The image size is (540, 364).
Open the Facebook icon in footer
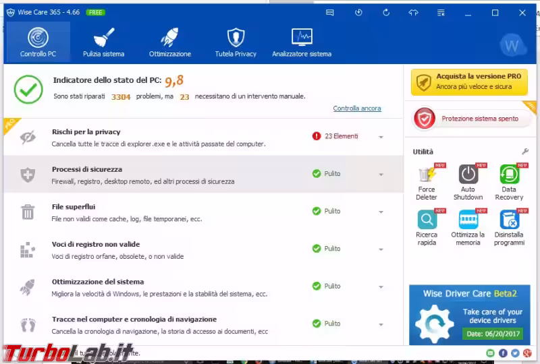(x=503, y=353)
